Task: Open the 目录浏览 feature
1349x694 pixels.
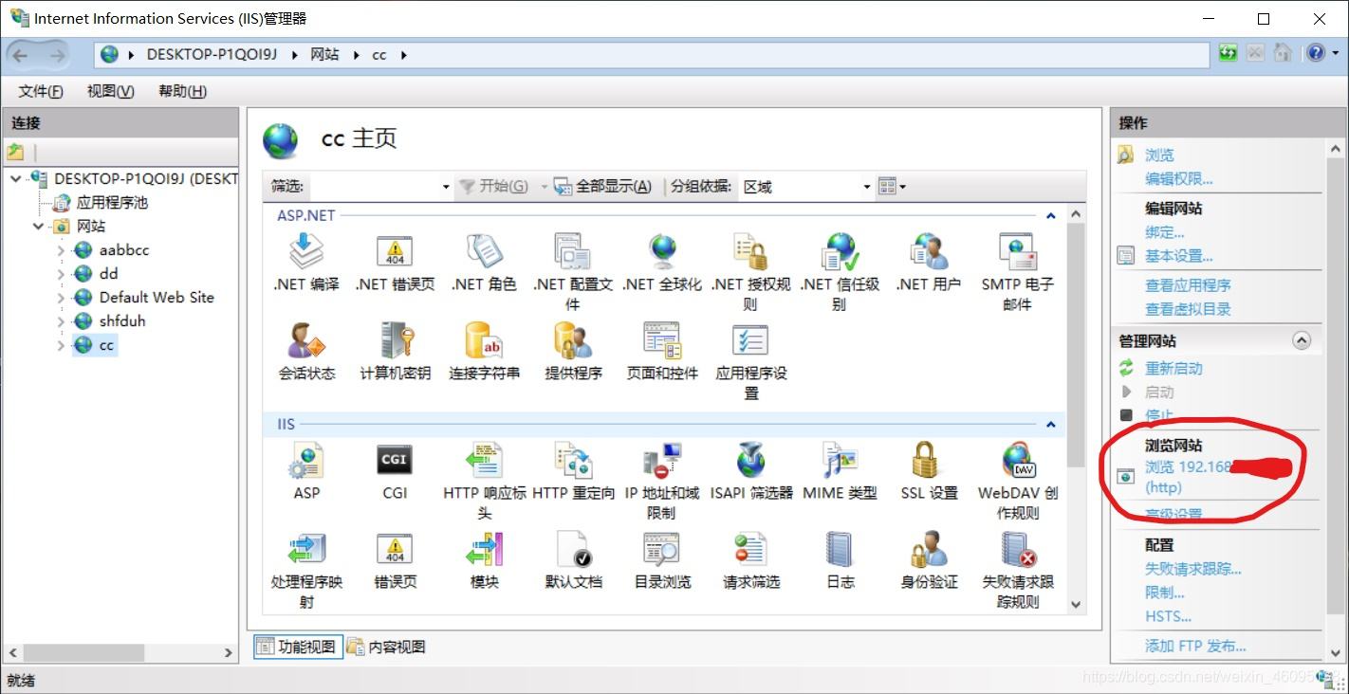Action: coord(662,560)
